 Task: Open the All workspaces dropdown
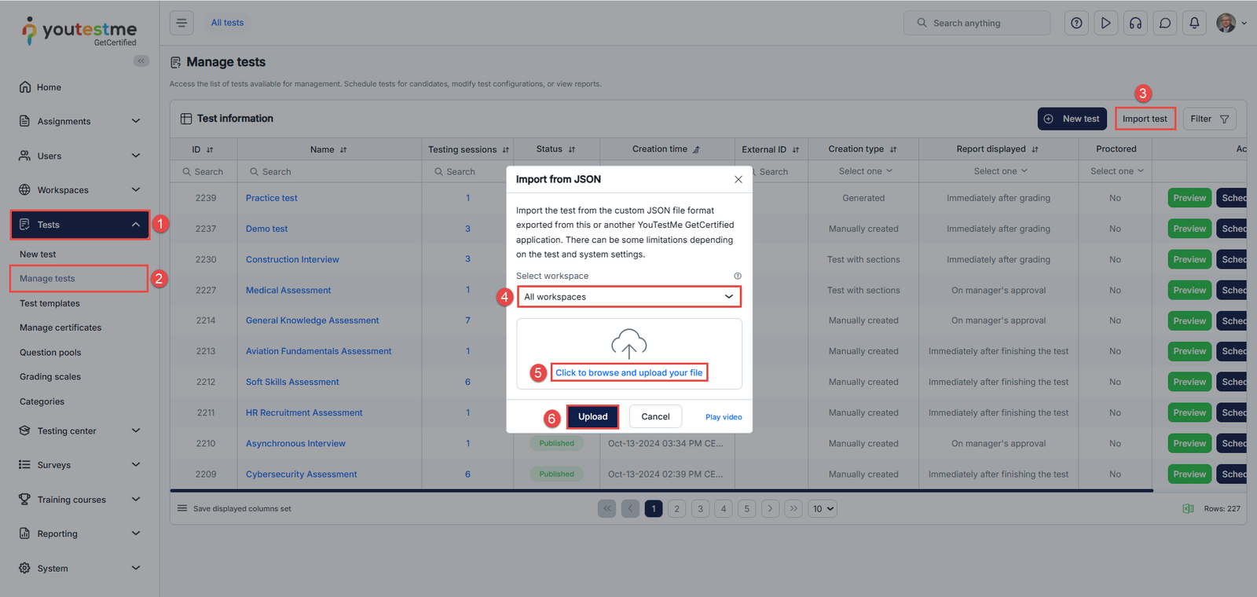click(628, 297)
